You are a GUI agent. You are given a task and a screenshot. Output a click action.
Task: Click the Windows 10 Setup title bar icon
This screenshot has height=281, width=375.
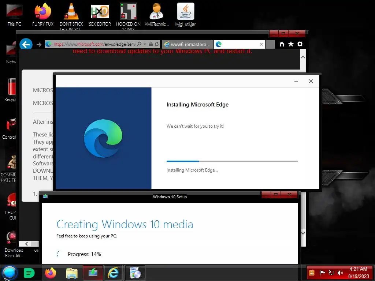45,196
